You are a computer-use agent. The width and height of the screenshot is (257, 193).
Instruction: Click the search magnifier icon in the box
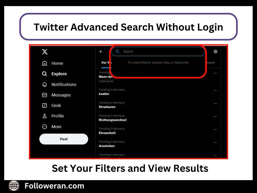pyautogui.click(x=117, y=51)
